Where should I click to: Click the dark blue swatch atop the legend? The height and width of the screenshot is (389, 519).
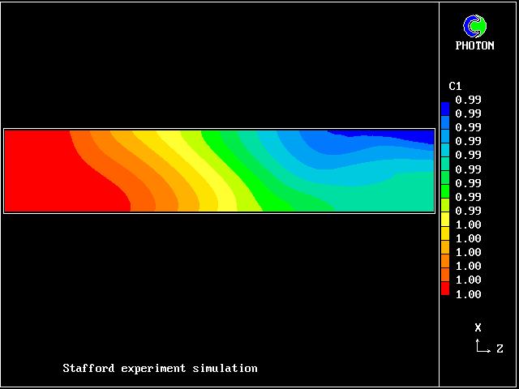click(x=444, y=107)
